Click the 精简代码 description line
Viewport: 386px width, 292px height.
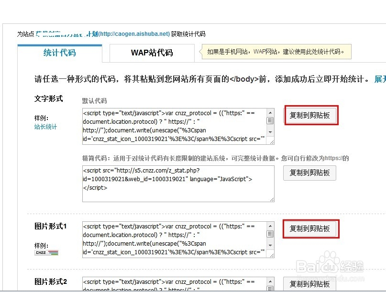click(215, 158)
